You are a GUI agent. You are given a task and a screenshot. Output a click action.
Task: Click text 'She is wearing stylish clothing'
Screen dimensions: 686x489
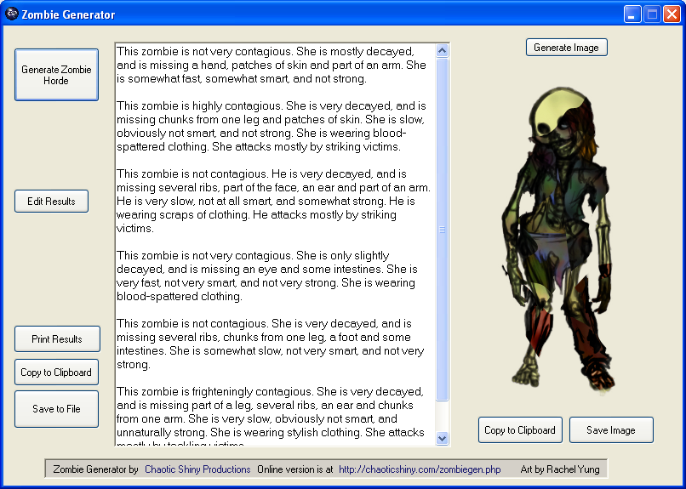tap(286, 433)
